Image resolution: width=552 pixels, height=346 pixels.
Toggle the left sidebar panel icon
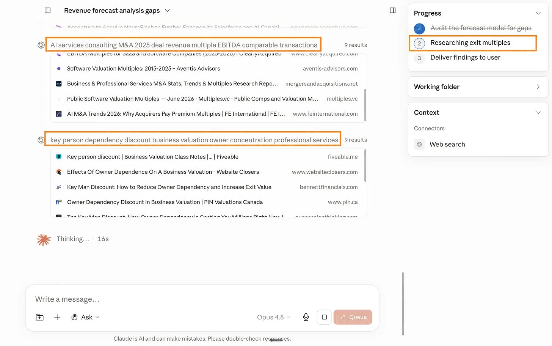click(47, 10)
